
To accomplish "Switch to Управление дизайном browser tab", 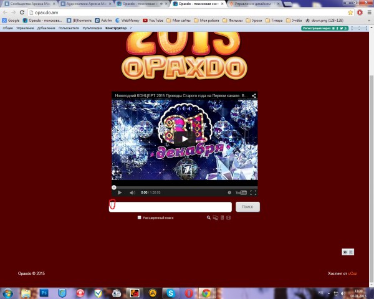I will [254, 4].
